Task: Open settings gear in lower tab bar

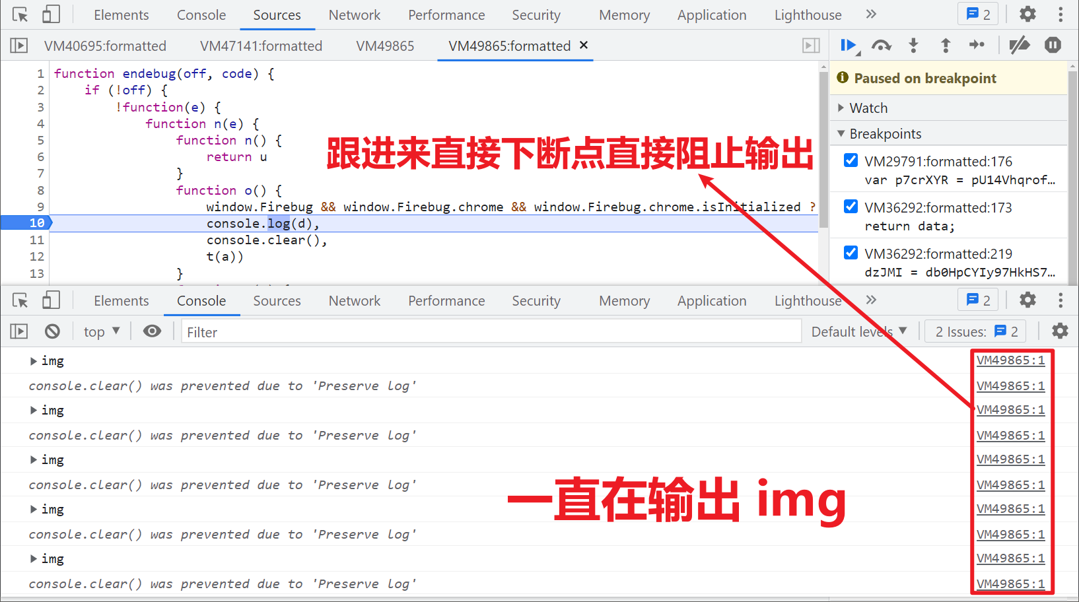Action: click(1027, 300)
